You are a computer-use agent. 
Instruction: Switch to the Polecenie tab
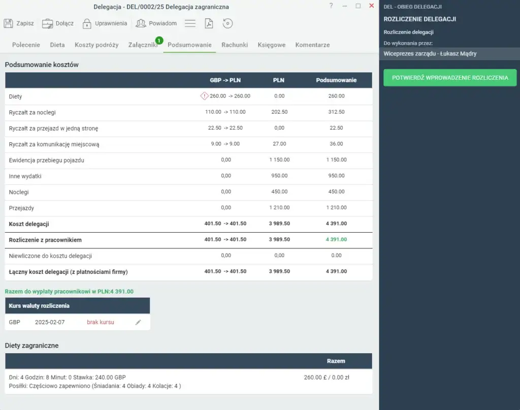(x=26, y=45)
